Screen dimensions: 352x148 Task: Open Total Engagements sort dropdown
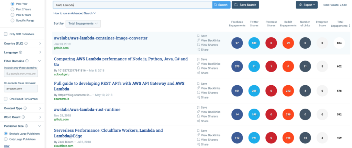(83, 24)
